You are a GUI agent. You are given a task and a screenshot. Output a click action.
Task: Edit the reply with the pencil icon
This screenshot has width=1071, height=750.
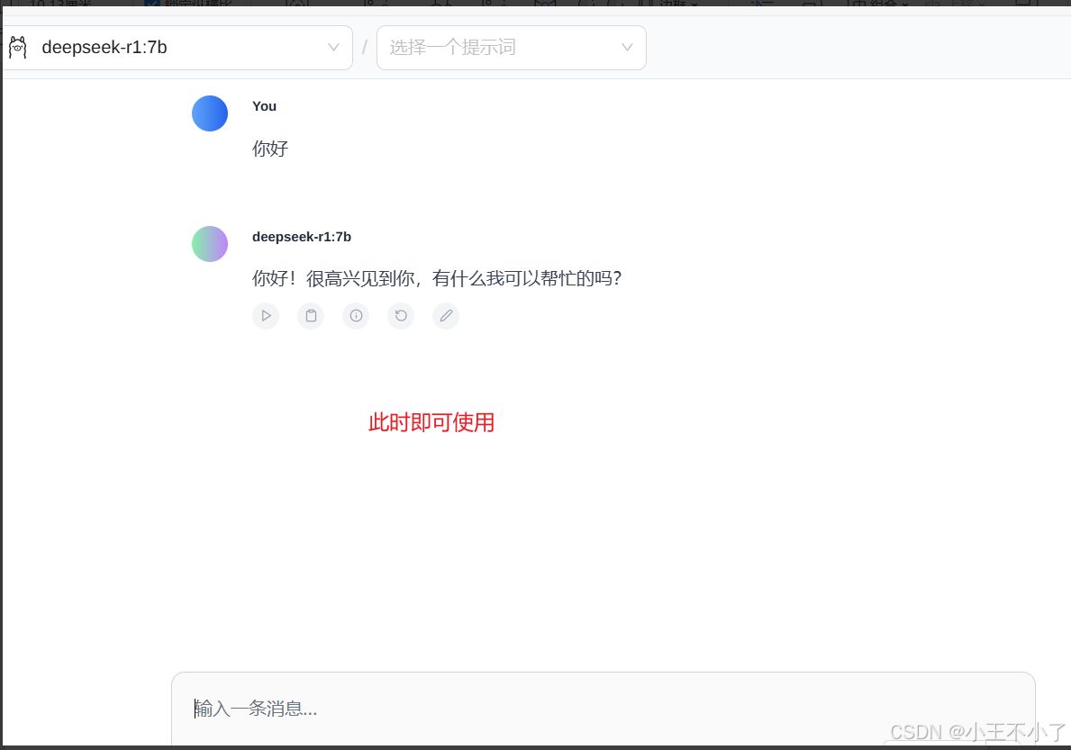[x=446, y=316]
